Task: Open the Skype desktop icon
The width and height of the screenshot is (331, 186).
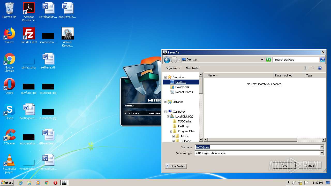Action: coord(9,112)
